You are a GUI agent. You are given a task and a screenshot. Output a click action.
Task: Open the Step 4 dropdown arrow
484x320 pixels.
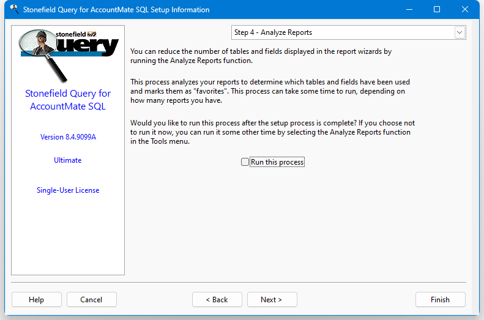tap(460, 32)
